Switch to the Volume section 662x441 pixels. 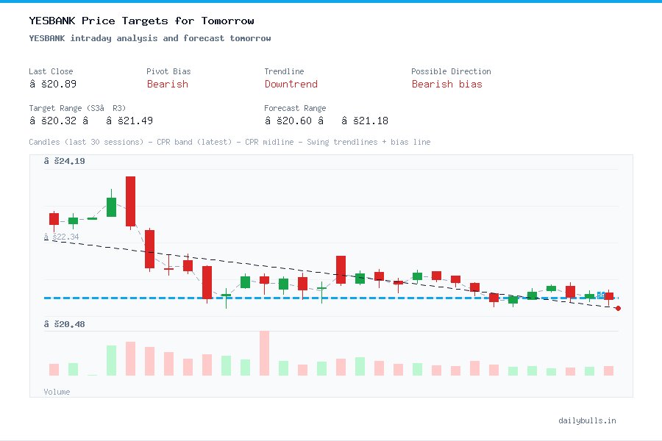(x=57, y=392)
